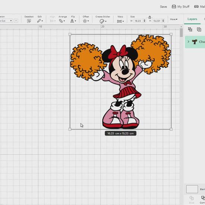Click the Duplicate icon in Layers panel
The height and width of the screenshot is (205, 205).
[x=199, y=29]
